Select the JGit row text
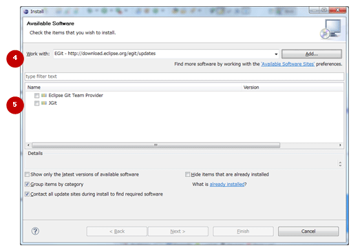The image size is (351, 248). (52, 103)
